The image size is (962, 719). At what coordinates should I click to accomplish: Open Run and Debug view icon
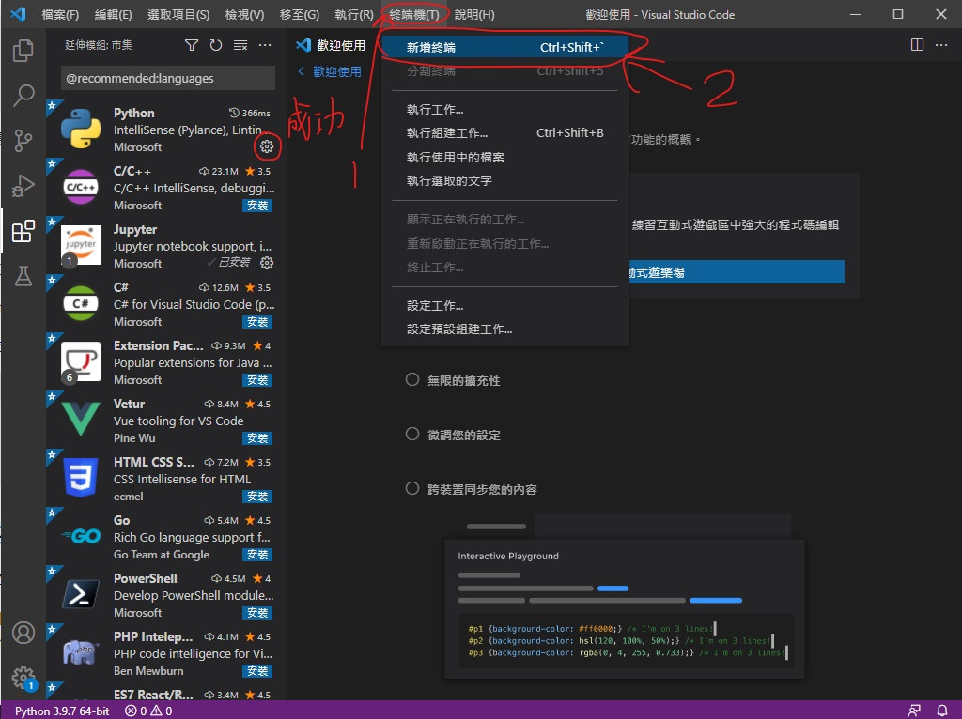[23, 186]
